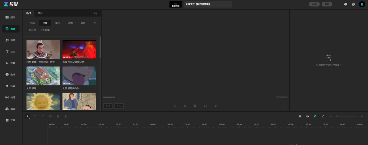Click the search magnifier in materials panel

pos(95,13)
